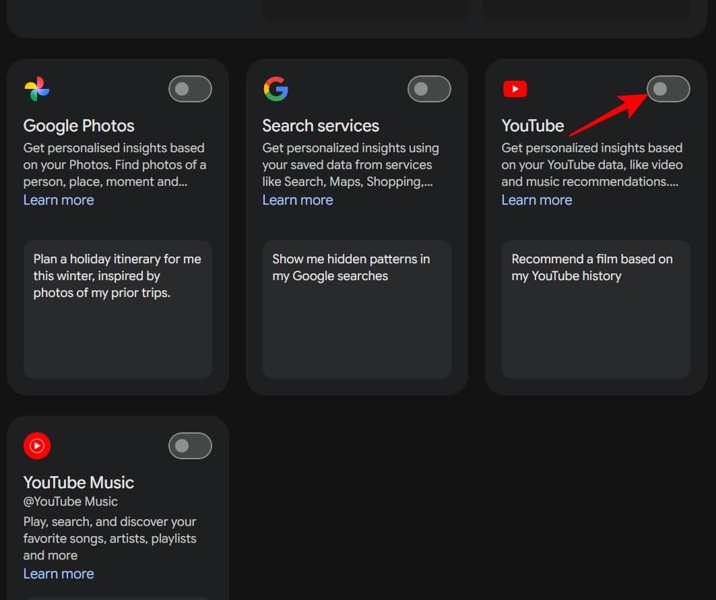
Task: Open Learn more under Google Photos
Action: coord(59,200)
